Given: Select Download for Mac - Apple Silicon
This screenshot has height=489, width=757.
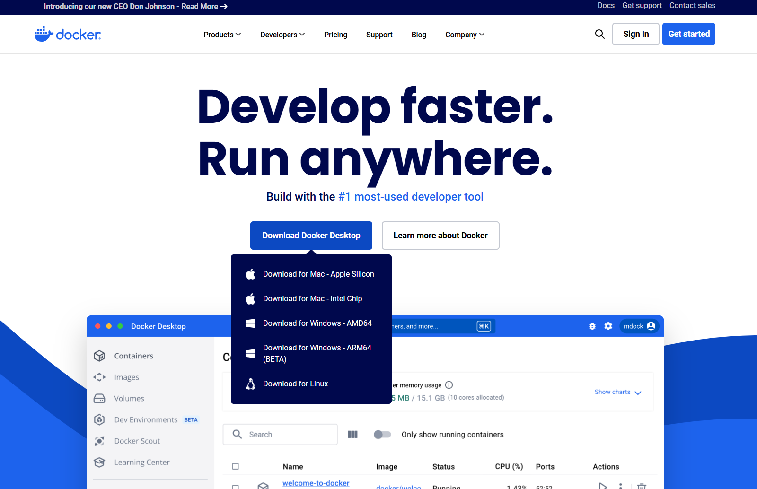Looking at the screenshot, I should 311,274.
